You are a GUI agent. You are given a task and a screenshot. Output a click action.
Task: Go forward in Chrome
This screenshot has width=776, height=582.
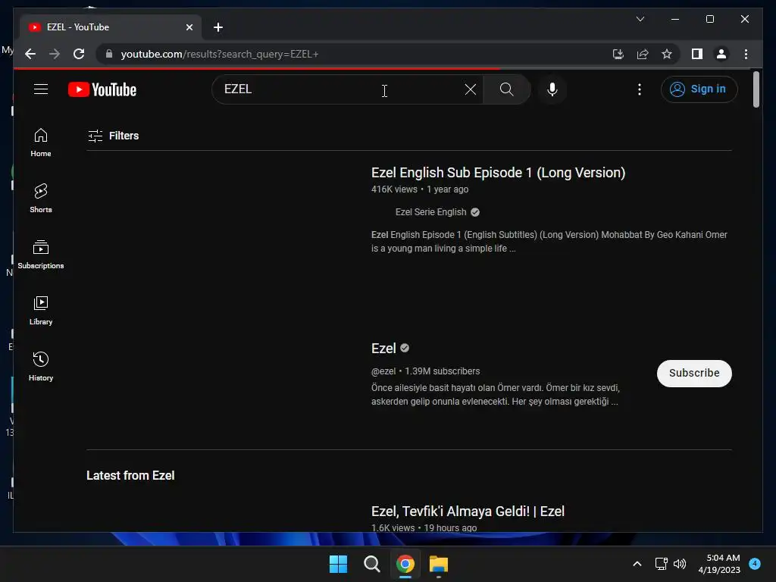(55, 54)
